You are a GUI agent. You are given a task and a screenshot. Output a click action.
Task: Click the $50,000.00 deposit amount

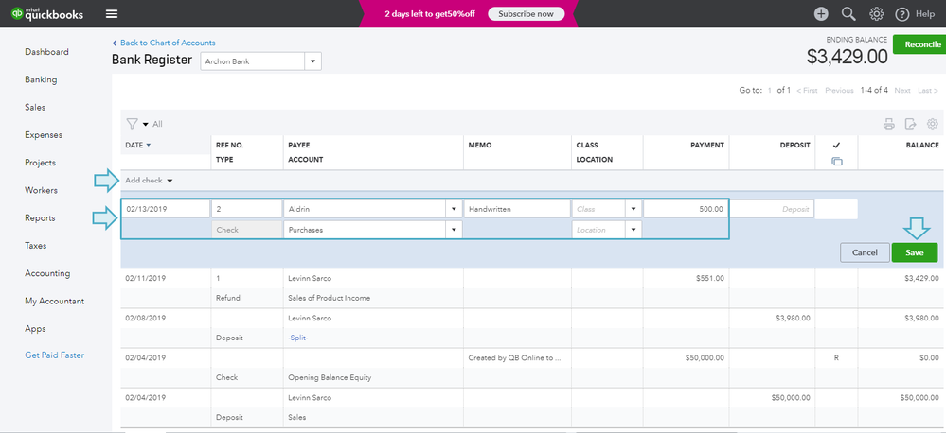click(x=791, y=397)
